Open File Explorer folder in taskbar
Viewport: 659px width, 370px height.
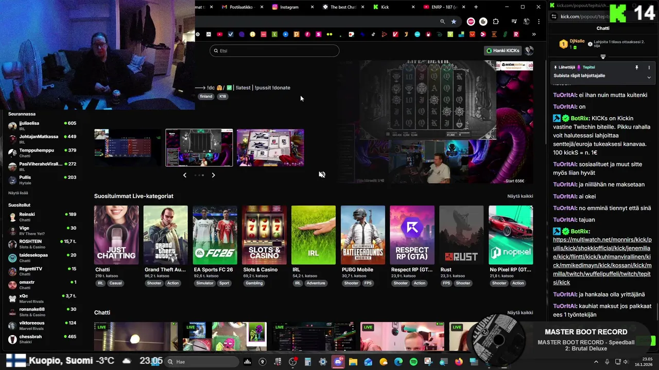(x=353, y=362)
